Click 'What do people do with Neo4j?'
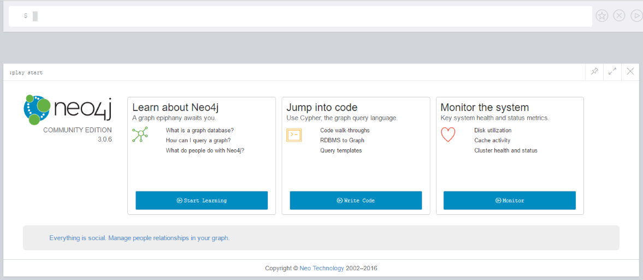This screenshot has width=643, height=280. click(x=205, y=150)
